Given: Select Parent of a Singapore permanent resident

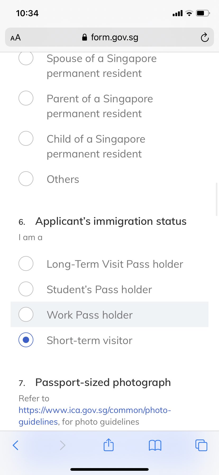Looking at the screenshot, I should [x=26, y=98].
